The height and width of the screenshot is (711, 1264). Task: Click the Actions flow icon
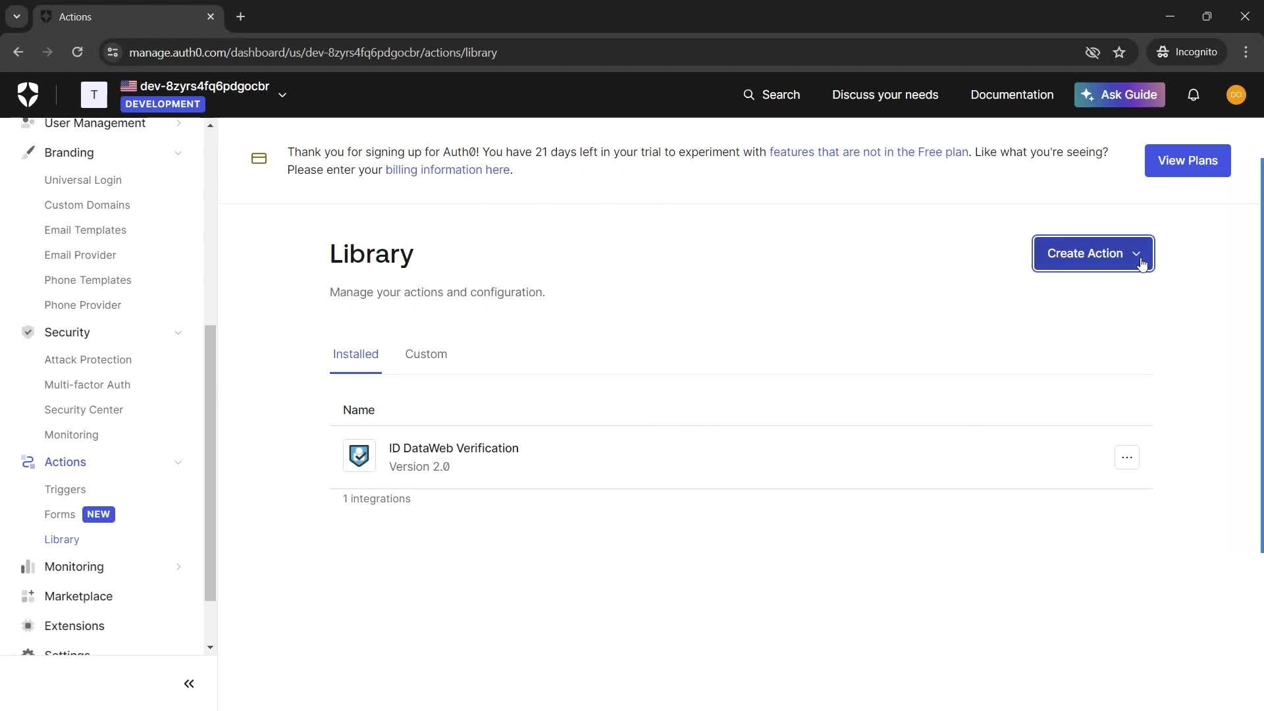click(x=28, y=462)
